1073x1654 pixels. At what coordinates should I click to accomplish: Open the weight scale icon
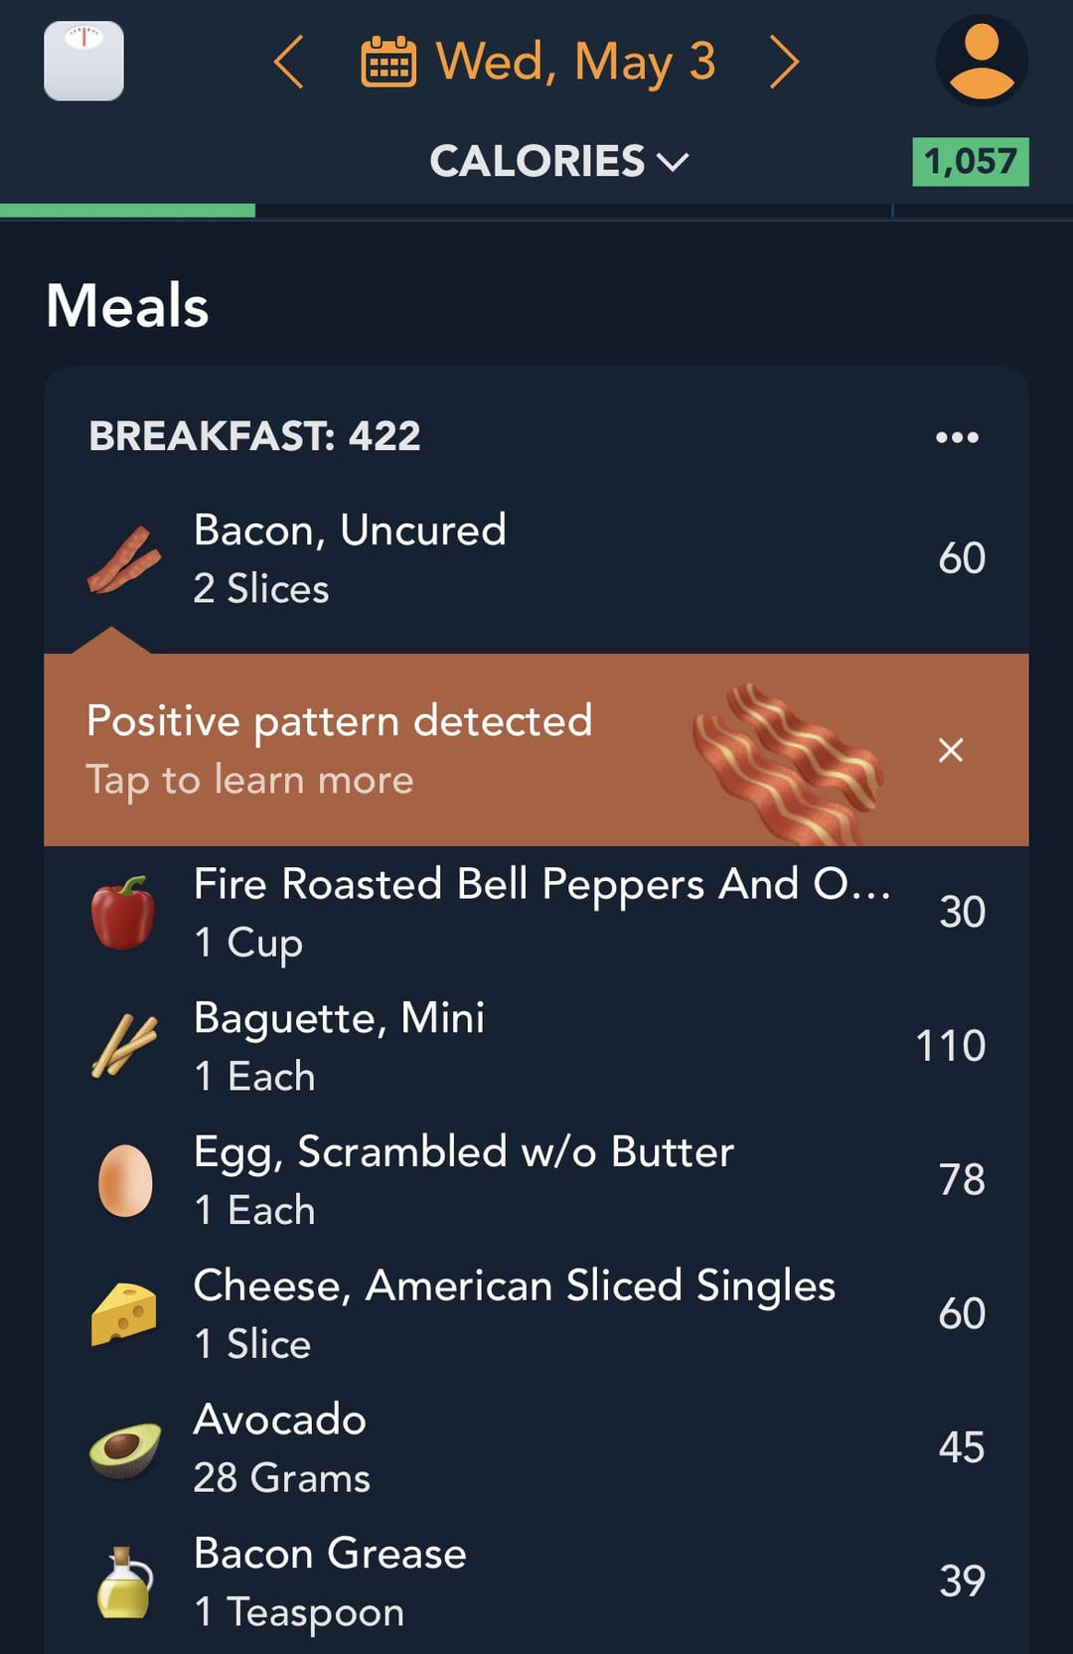tap(84, 61)
